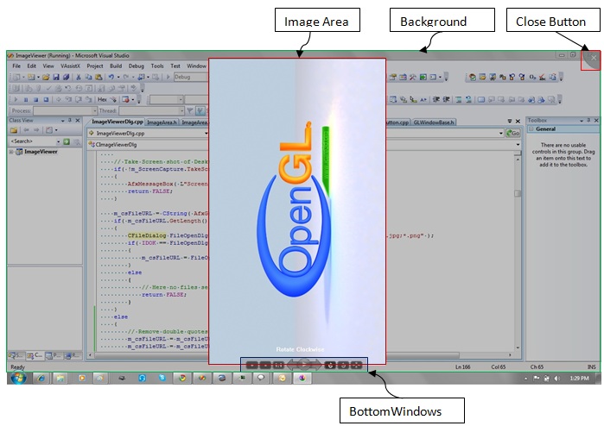
Task: Open the Windows Start button
Action: (x=18, y=378)
